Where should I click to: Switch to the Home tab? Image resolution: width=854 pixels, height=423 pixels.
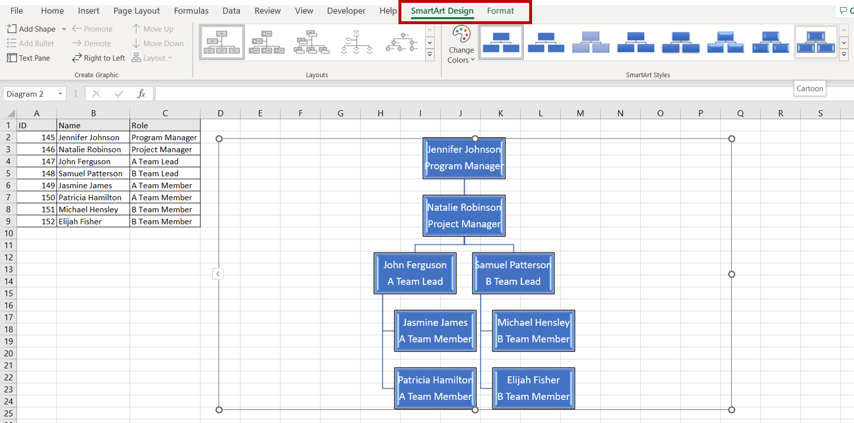click(x=52, y=11)
